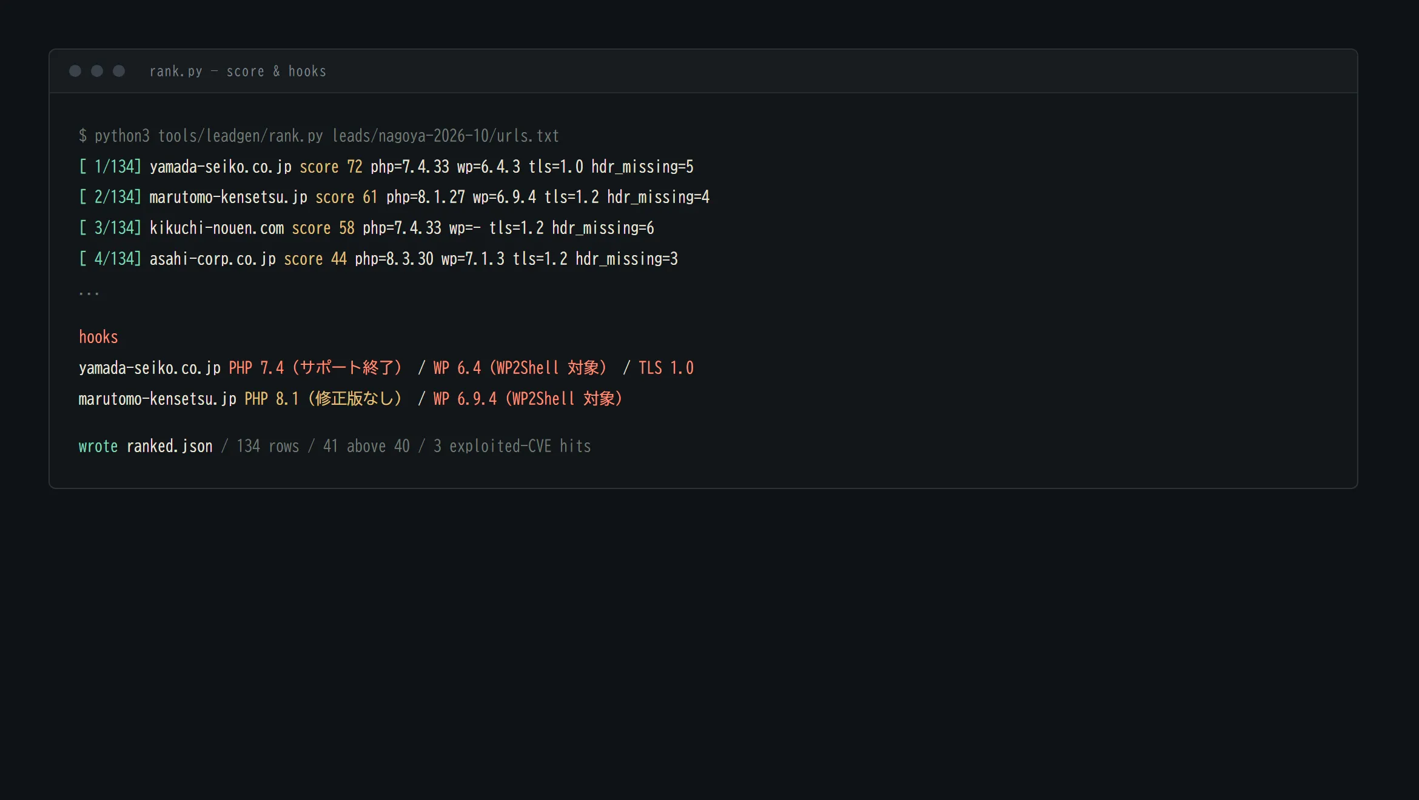The width and height of the screenshot is (1419, 800).
Task: Select the [ 1/134] progress counter
Action: point(110,167)
